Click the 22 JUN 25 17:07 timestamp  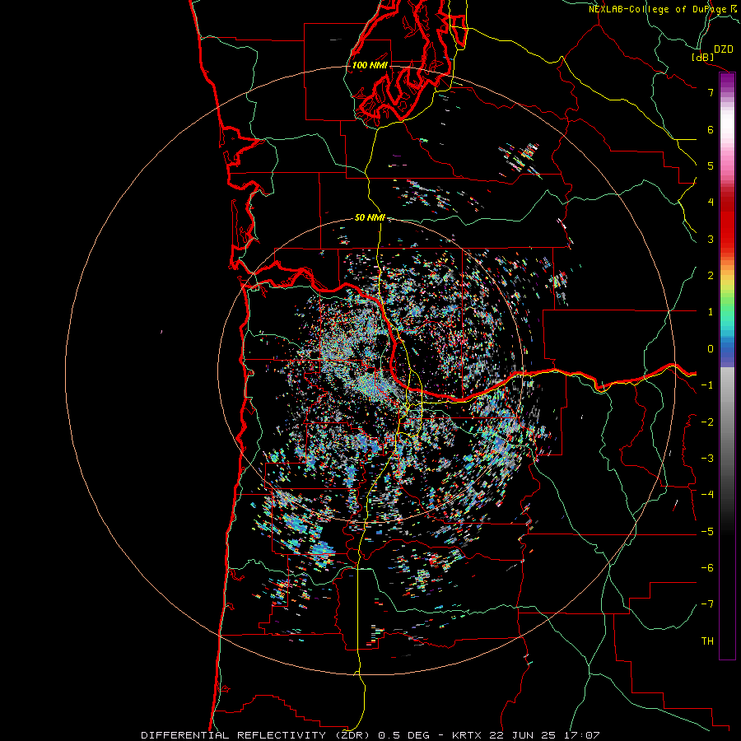[543, 735]
